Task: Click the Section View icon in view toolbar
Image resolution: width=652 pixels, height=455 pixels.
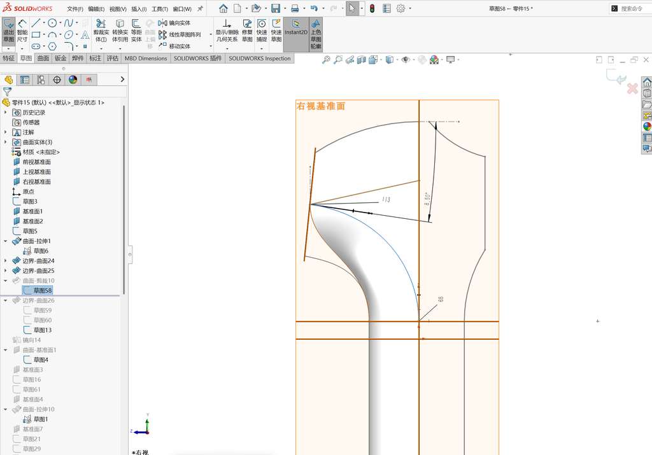Action: pyautogui.click(x=362, y=60)
